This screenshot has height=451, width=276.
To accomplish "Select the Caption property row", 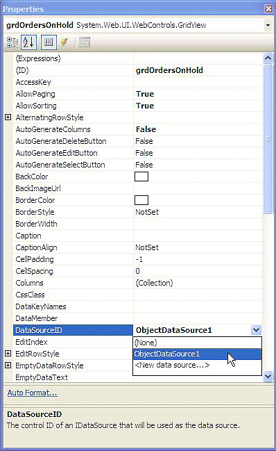I will 137,236.
